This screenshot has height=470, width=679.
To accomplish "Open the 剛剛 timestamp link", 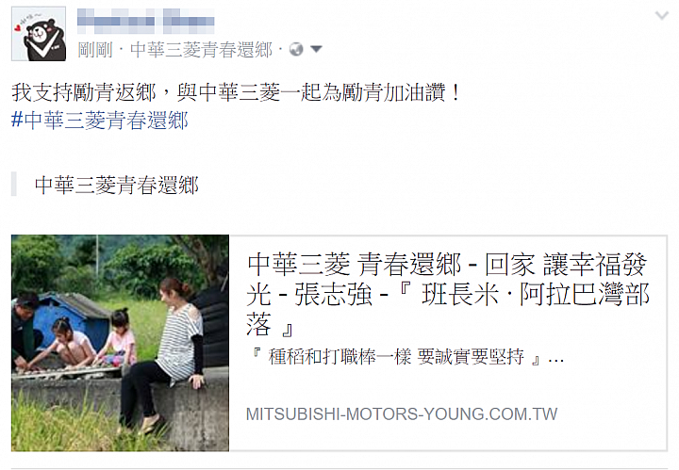I will 95,50.
